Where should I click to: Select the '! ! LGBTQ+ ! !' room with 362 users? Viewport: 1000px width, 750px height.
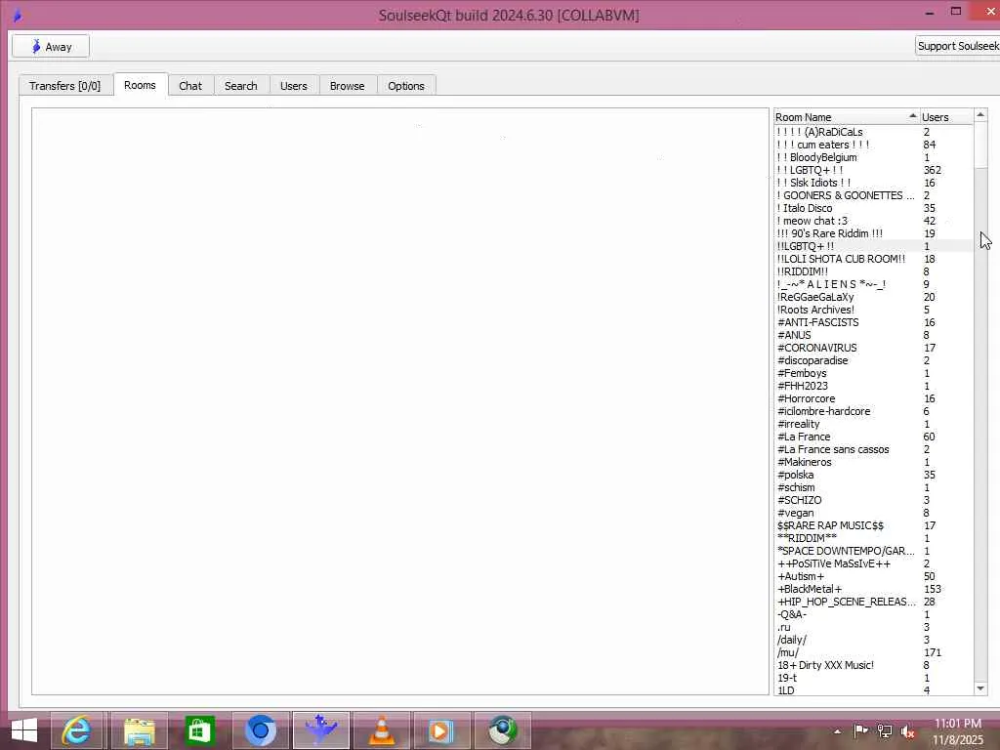click(x=873, y=170)
